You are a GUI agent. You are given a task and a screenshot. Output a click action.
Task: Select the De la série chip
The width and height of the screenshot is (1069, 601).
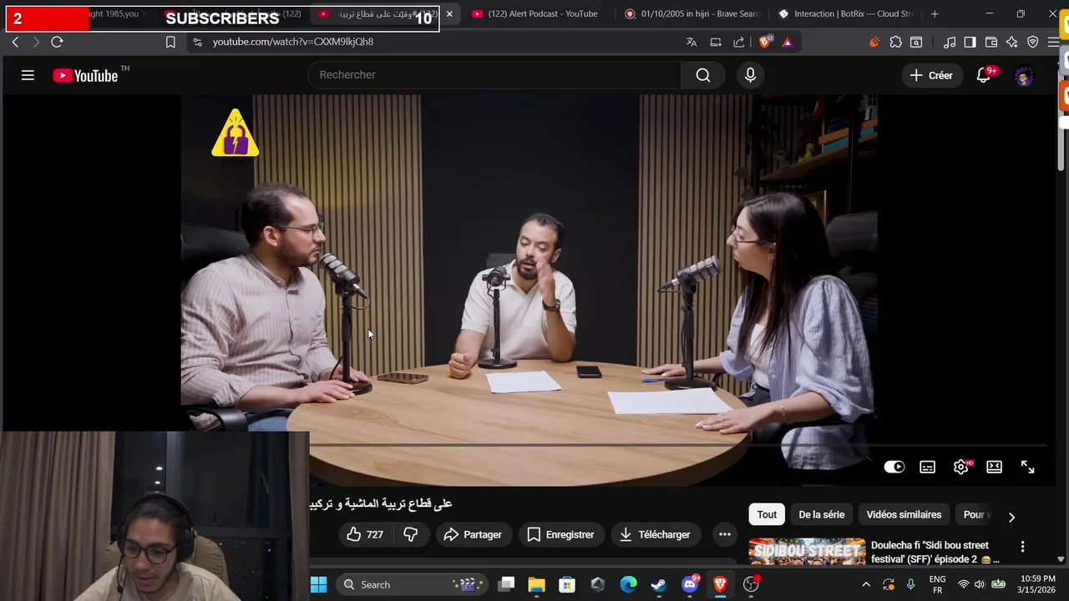(x=821, y=515)
